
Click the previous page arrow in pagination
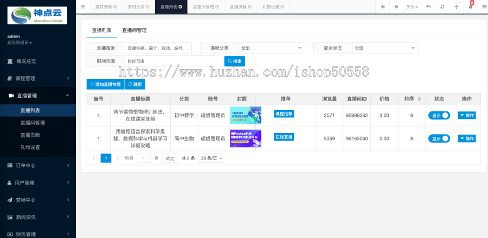94,158
